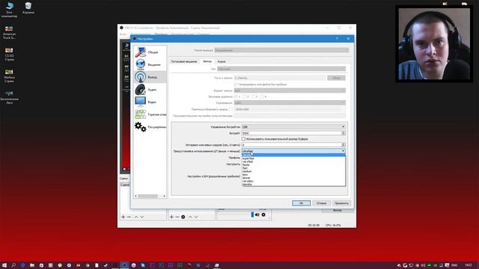Move scene up arrow in OBS
Image resolution: width=479 pixels, height=269 pixels.
pos(136,217)
